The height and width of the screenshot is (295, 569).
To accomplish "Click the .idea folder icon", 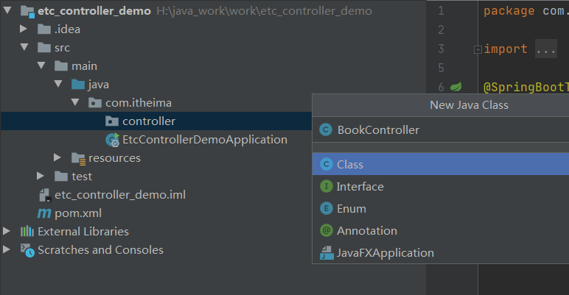I will 44,29.
